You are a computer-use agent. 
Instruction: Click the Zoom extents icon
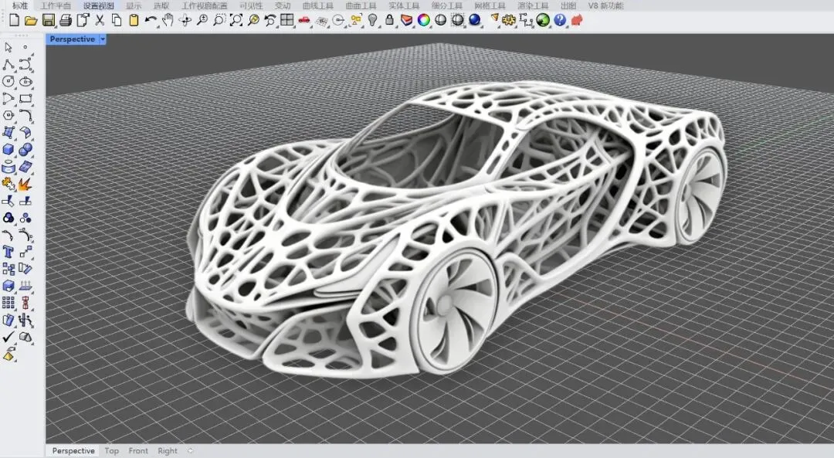point(236,20)
